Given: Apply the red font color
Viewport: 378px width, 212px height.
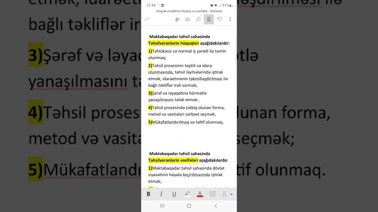Looking at the screenshot, I should coord(200,194).
